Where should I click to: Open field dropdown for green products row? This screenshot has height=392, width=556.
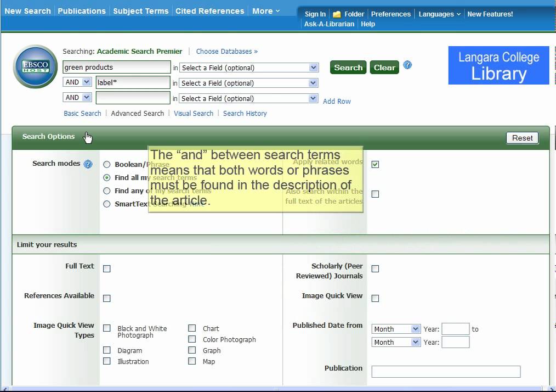tap(249, 68)
